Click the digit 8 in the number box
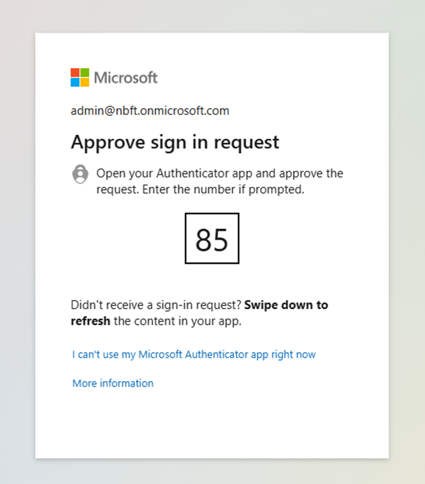The image size is (425, 484). coord(204,240)
